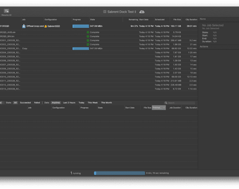Click the 68.62 GB file size cell
This screenshot has width=239, height=189.
(176, 49)
